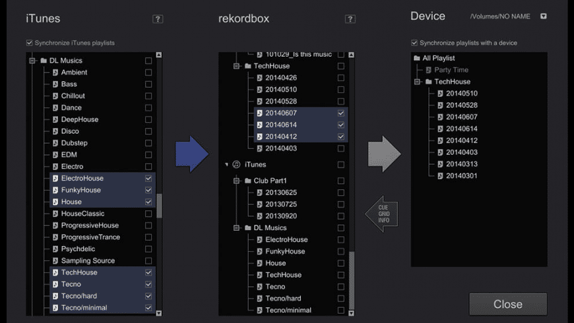Collapse the TechHouse folder in rekordbox panel
This screenshot has height=323, width=574.
[236, 66]
